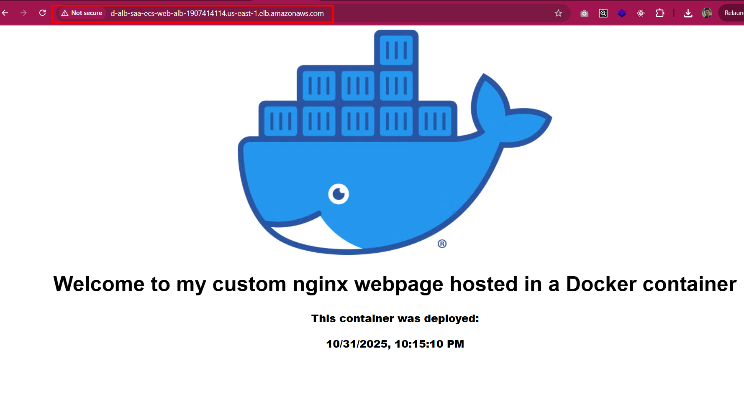Reload the current page
The height and width of the screenshot is (404, 744).
tap(42, 13)
